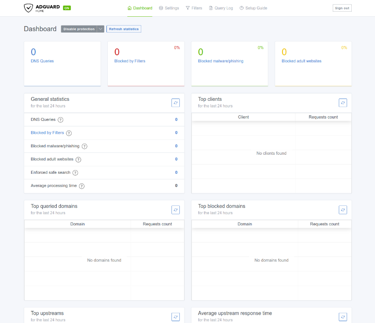The width and height of the screenshot is (375, 323).
Task: Refresh Average upstream response time panel
Action: [x=342, y=316]
